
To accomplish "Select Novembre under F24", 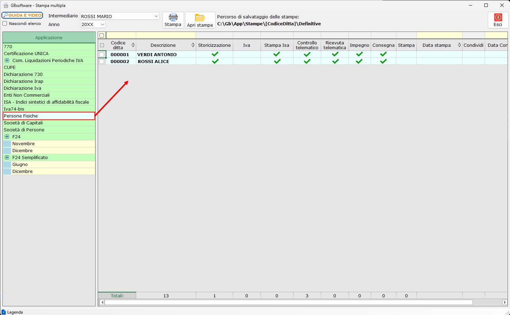I will (x=24, y=143).
